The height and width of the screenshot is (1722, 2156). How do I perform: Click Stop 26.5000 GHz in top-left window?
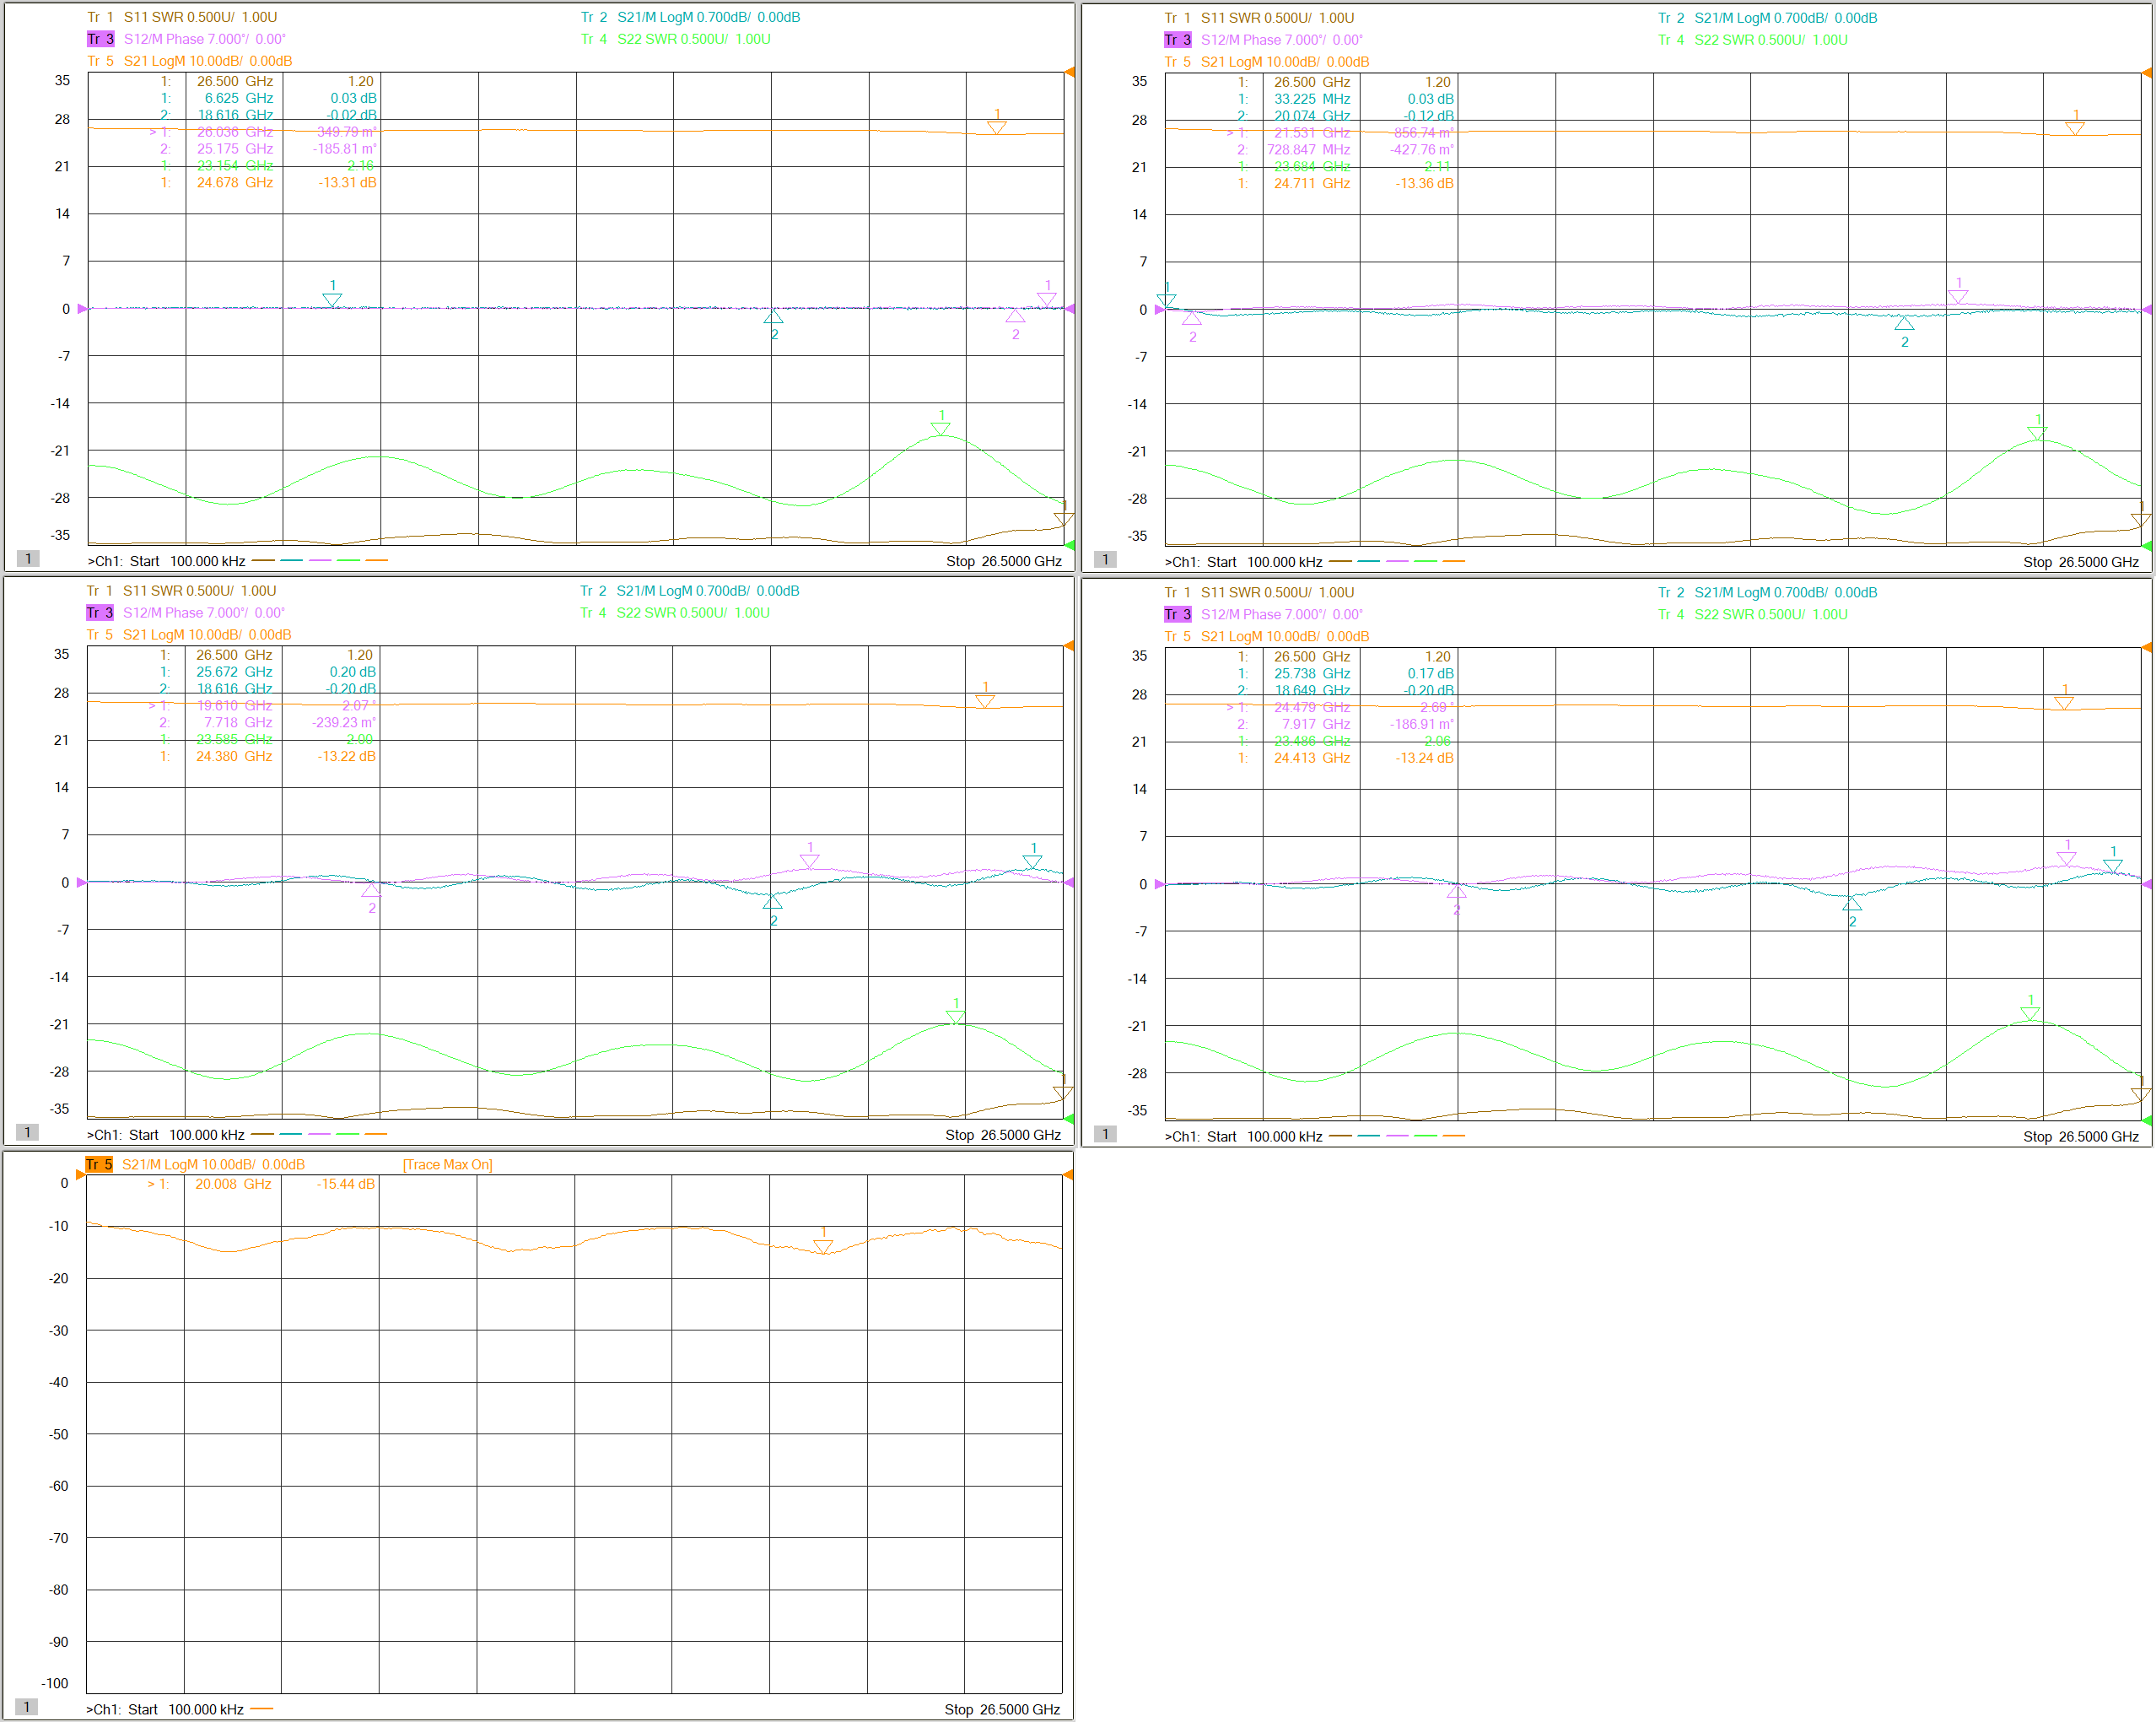1003,561
